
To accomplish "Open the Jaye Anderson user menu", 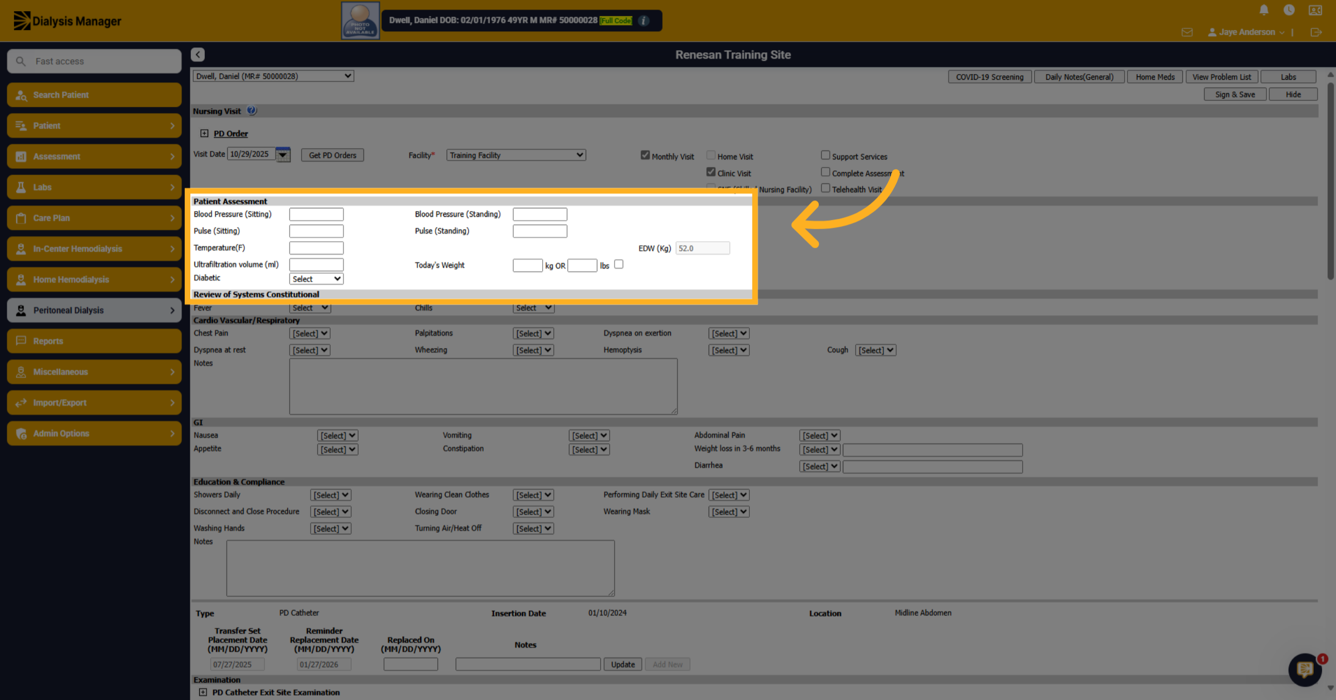I will click(x=1246, y=32).
